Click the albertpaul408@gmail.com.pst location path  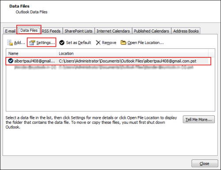point(127,61)
